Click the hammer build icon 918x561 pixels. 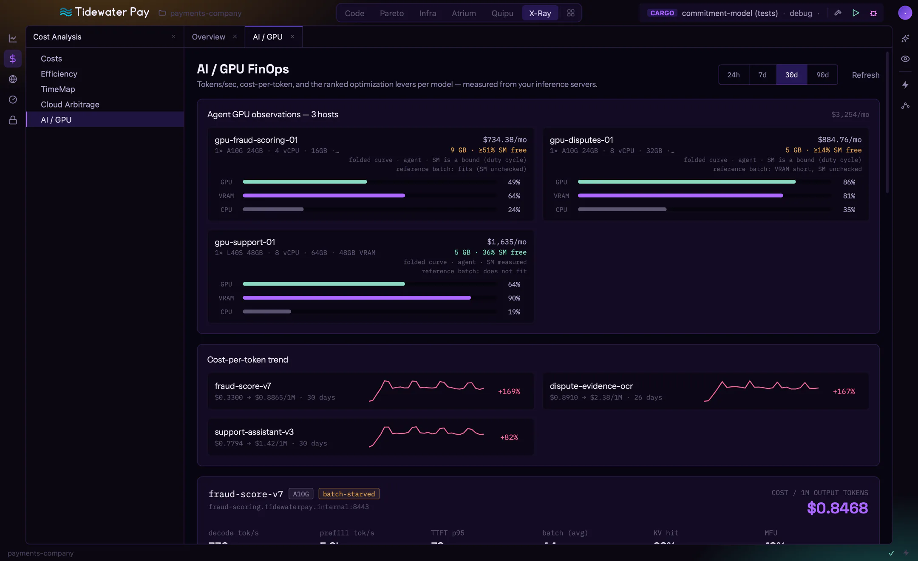pyautogui.click(x=838, y=13)
